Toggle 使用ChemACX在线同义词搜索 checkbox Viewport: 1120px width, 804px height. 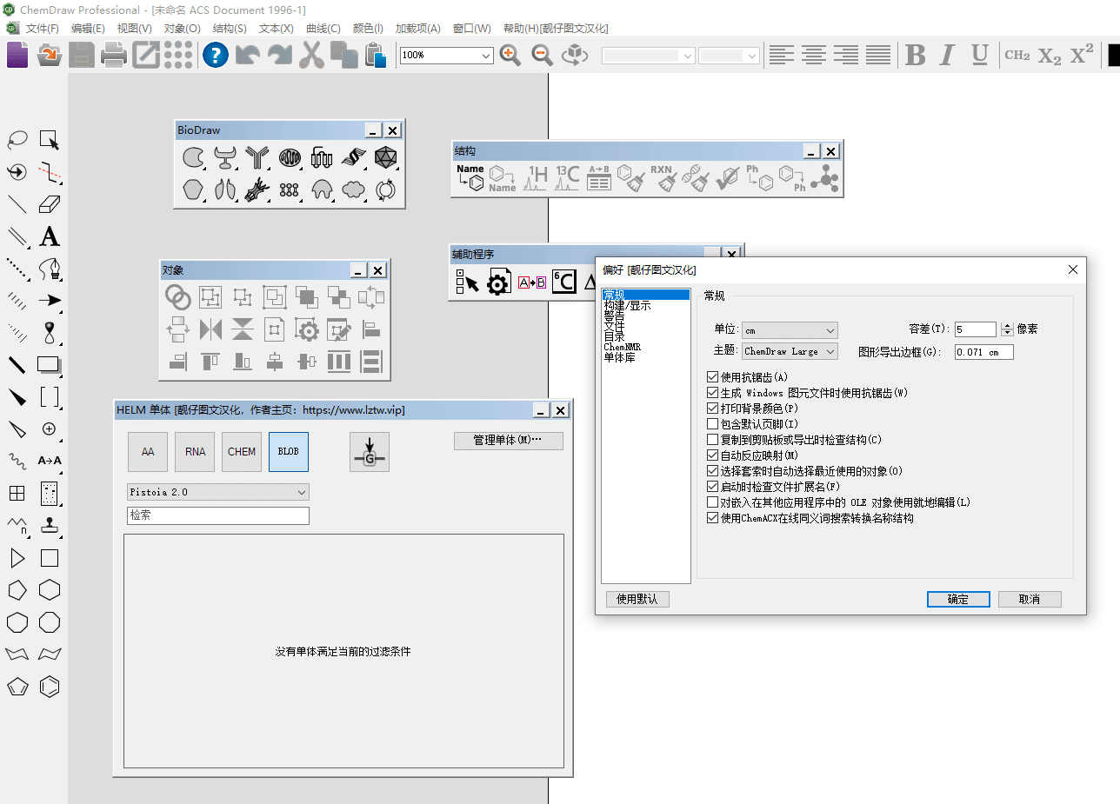tap(713, 518)
